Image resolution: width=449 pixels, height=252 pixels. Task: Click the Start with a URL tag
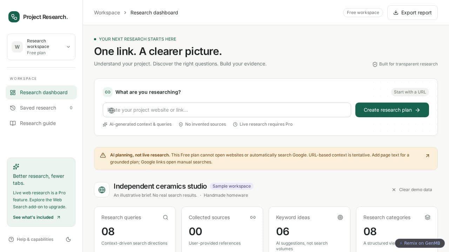tap(410, 92)
